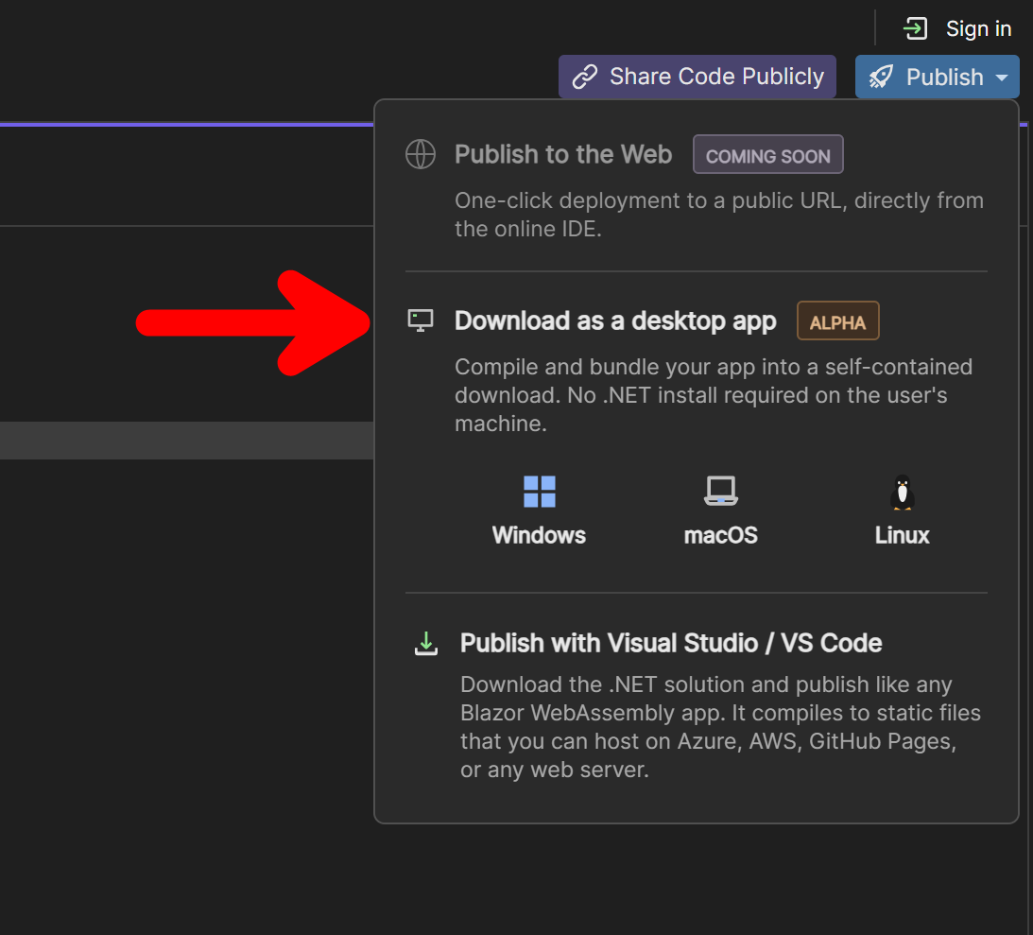The width and height of the screenshot is (1033, 935).
Task: Select Download as a desktop app heading
Action: coord(615,320)
